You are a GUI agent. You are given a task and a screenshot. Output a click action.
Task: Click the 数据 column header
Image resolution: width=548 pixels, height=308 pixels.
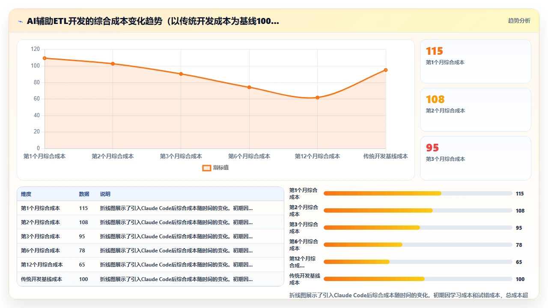84,194
